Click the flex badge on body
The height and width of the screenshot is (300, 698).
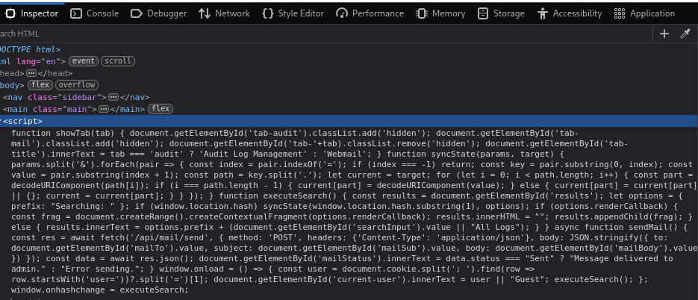point(40,85)
